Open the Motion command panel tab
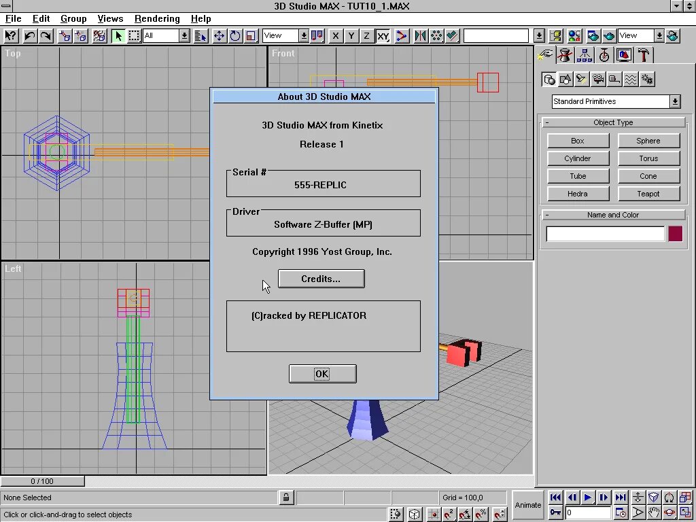The height and width of the screenshot is (522, 696). tap(604, 55)
